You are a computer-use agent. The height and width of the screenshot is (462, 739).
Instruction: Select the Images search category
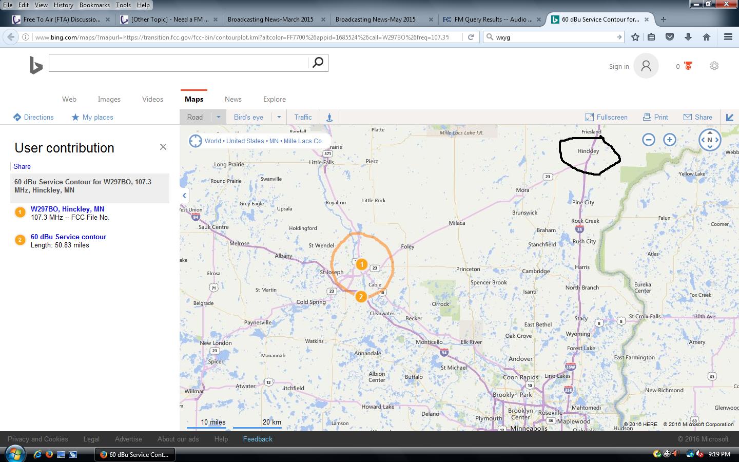(x=109, y=99)
